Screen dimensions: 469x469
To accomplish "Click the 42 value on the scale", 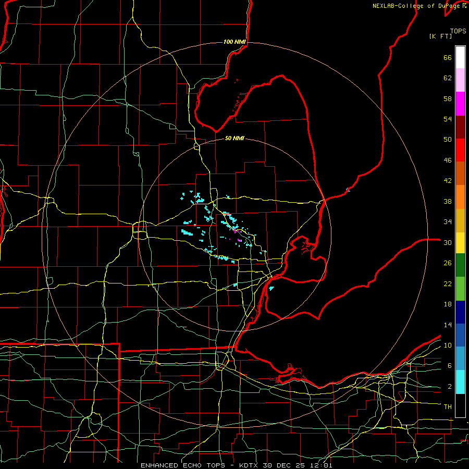I will [x=448, y=181].
